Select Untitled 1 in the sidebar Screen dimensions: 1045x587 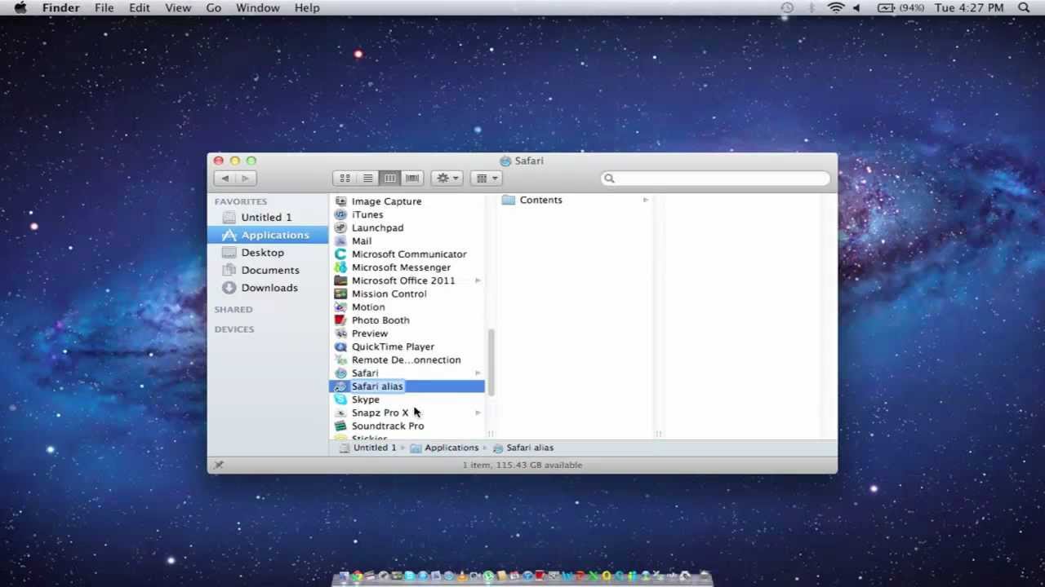[268, 218]
